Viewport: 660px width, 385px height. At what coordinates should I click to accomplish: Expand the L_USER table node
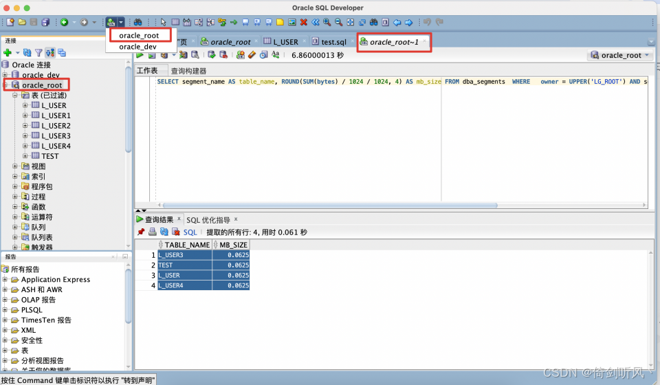[x=25, y=105]
